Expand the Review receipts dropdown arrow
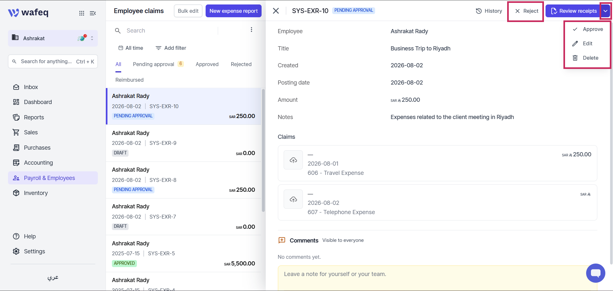This screenshot has height=291, width=613. [605, 11]
